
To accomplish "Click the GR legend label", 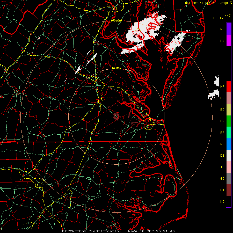I will click(222, 98).
